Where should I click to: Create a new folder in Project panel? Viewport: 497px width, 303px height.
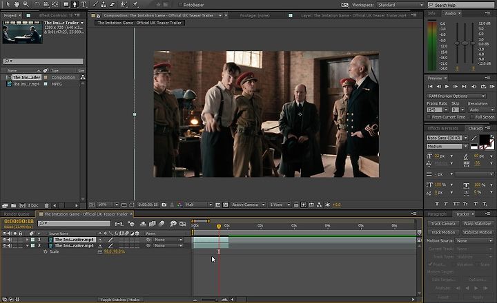point(14,205)
